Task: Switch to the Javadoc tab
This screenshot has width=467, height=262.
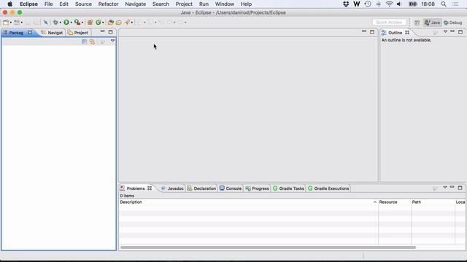Action: (172, 188)
